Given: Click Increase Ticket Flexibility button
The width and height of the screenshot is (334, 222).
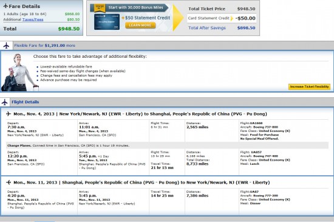Looking at the screenshot, I should point(309,86).
